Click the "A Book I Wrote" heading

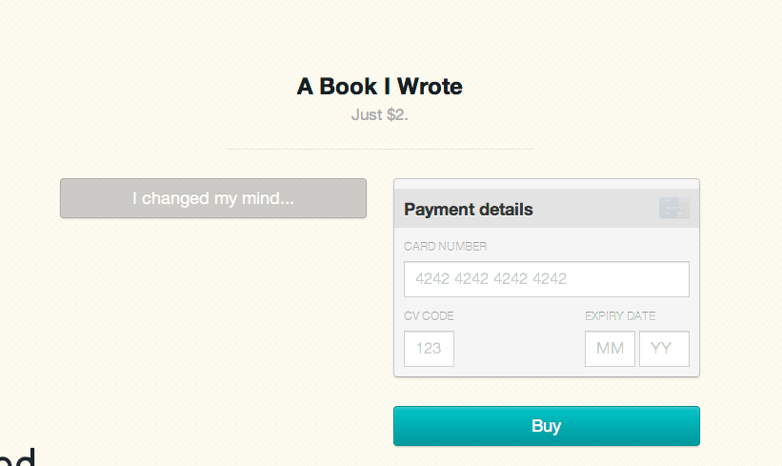coord(379,87)
